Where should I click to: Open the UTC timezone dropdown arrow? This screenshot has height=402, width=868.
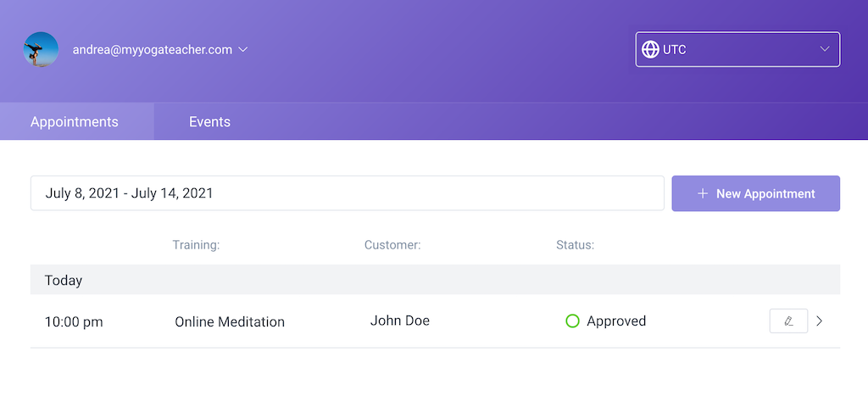click(825, 49)
